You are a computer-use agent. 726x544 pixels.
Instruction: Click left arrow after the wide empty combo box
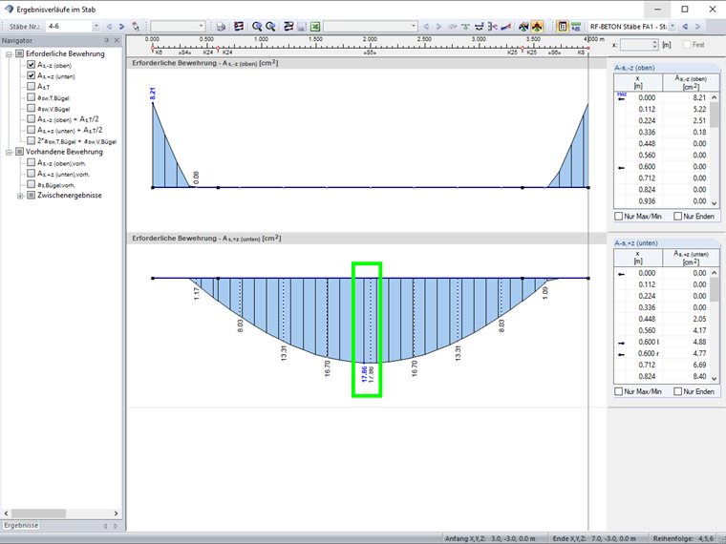(426, 27)
